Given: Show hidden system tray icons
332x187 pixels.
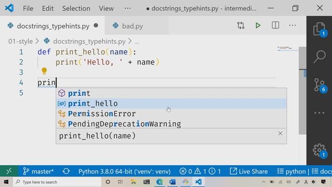Looking at the screenshot, I should [x=264, y=182].
